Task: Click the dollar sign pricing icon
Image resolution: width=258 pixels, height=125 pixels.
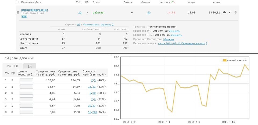Action: click(235, 12)
